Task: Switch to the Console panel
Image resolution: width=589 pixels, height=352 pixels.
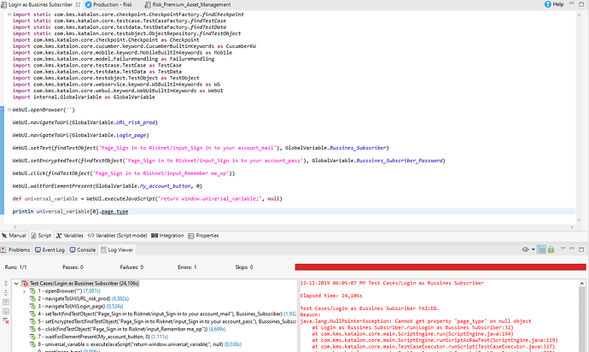Action: (83, 249)
